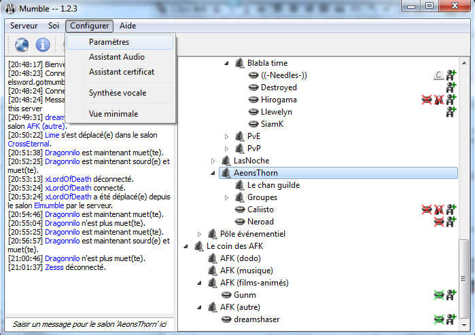Click the authenticated icon on Gunm row
This screenshot has height=335, width=475.
(x=451, y=295)
